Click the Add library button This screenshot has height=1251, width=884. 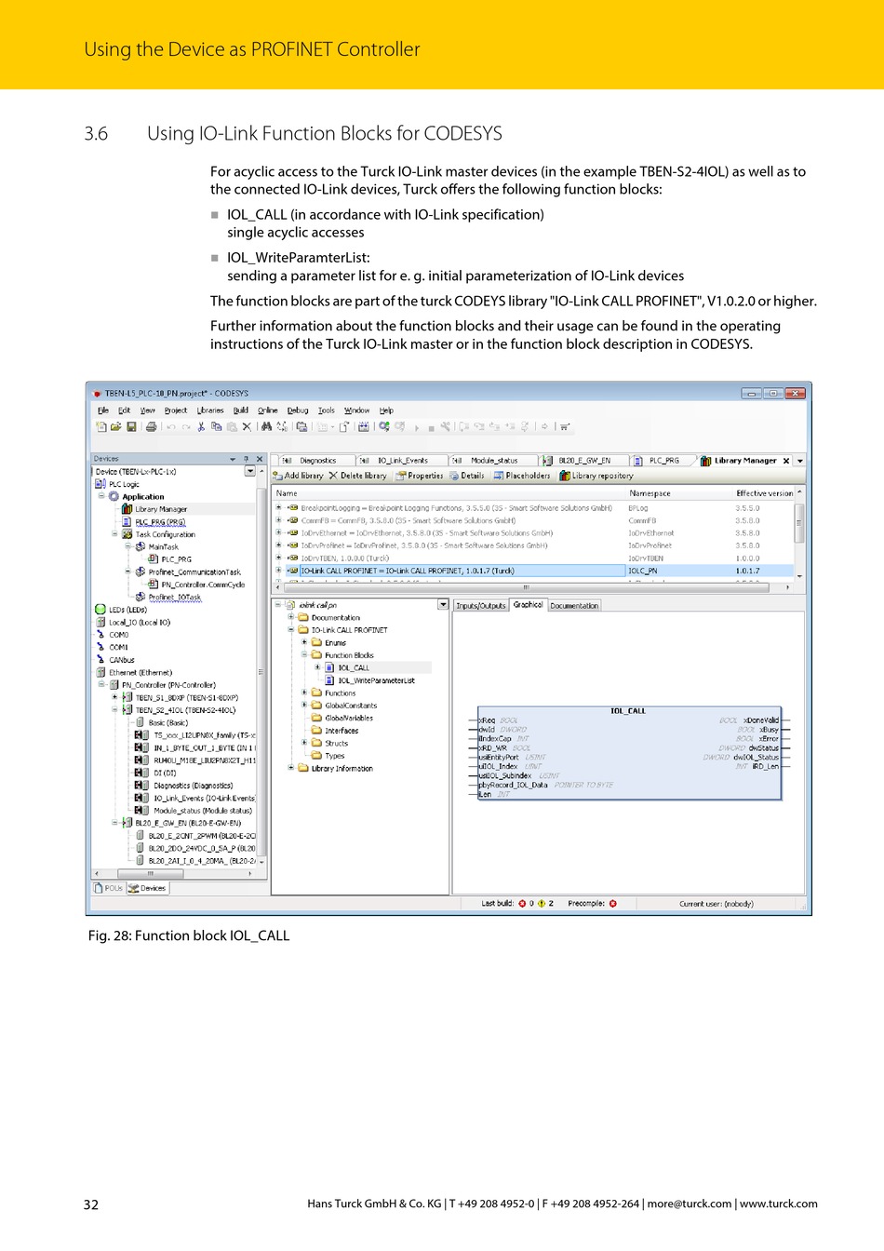298,476
